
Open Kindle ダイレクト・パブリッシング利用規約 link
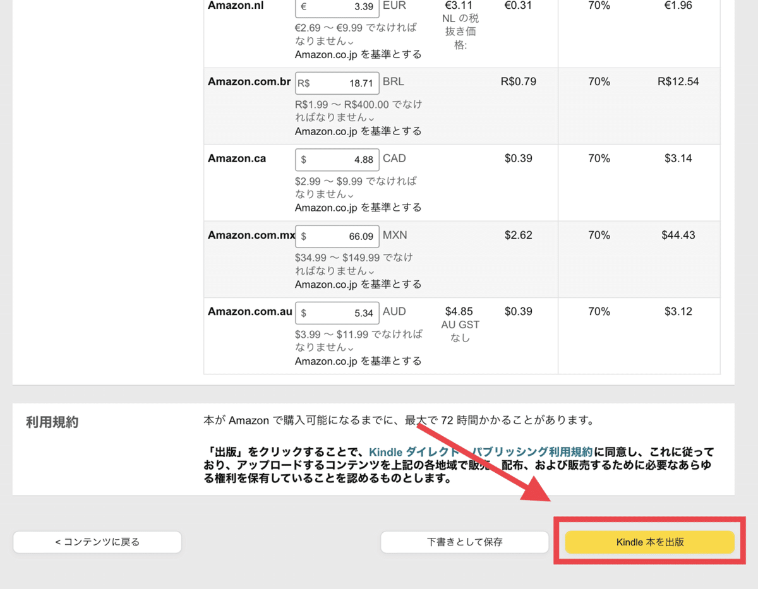point(480,451)
